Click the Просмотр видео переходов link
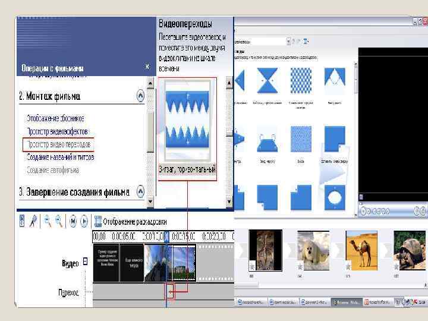The height and width of the screenshot is (321, 428). pyautogui.click(x=58, y=144)
